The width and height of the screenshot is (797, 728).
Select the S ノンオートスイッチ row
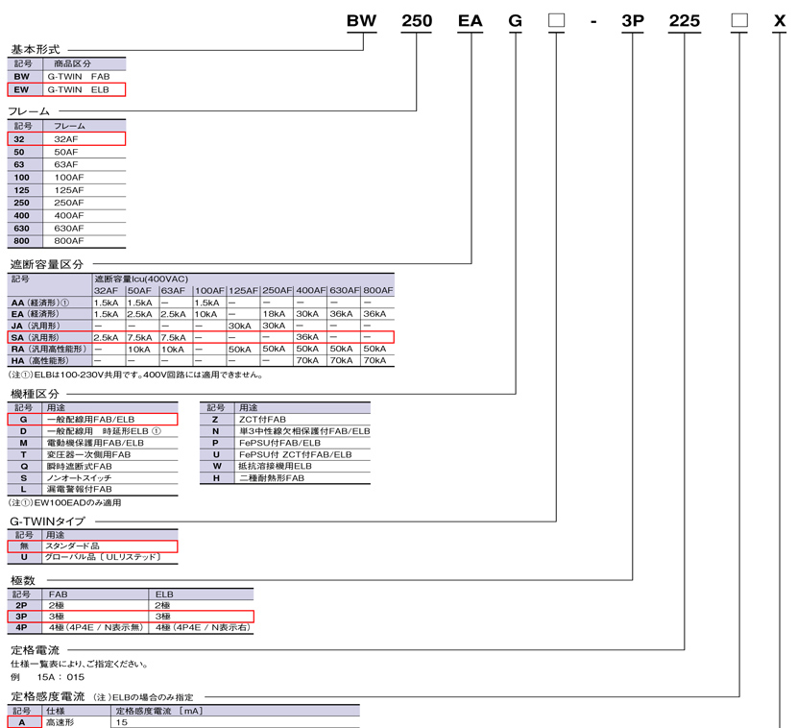pyautogui.click(x=92, y=477)
